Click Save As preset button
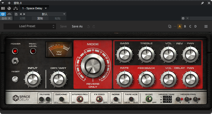212x114 pixels. coord(77,26)
